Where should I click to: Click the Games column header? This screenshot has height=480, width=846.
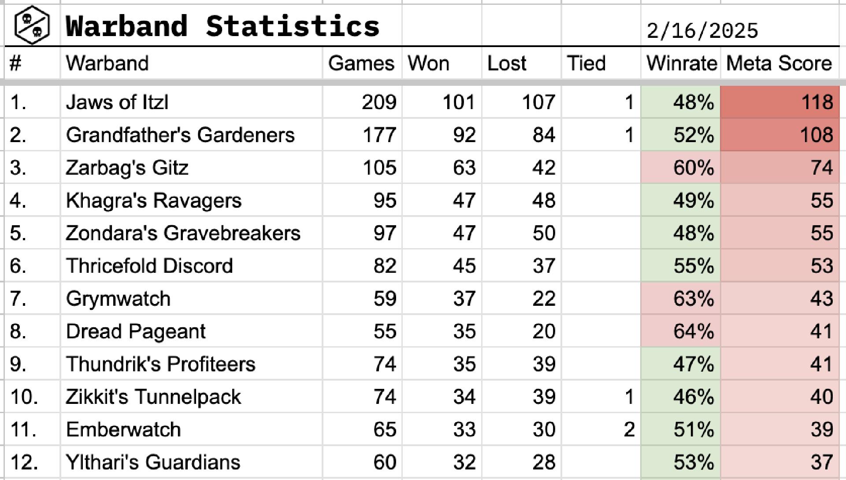click(x=361, y=63)
